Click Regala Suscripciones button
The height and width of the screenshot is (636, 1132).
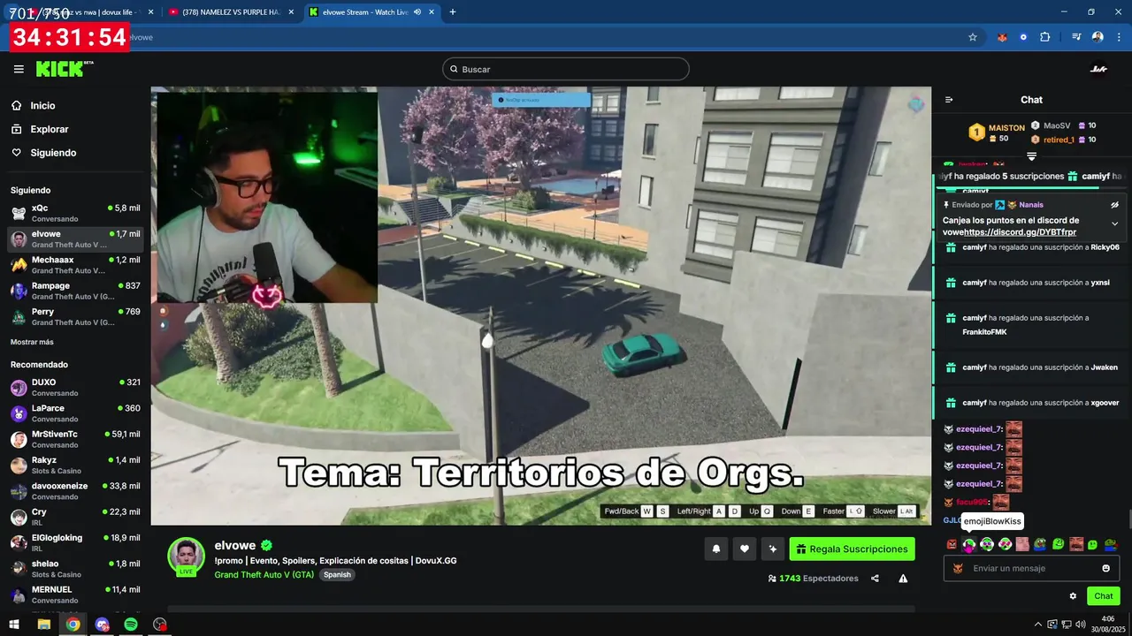(x=852, y=549)
